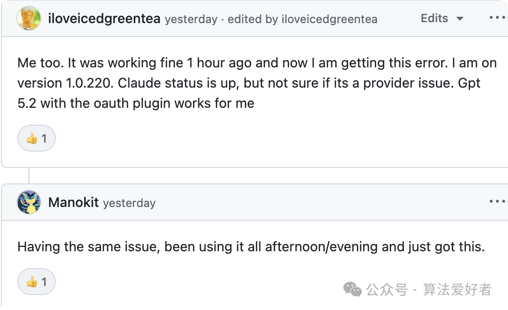The width and height of the screenshot is (508, 310).
Task: Click the Edits button
Action: pyautogui.click(x=434, y=18)
